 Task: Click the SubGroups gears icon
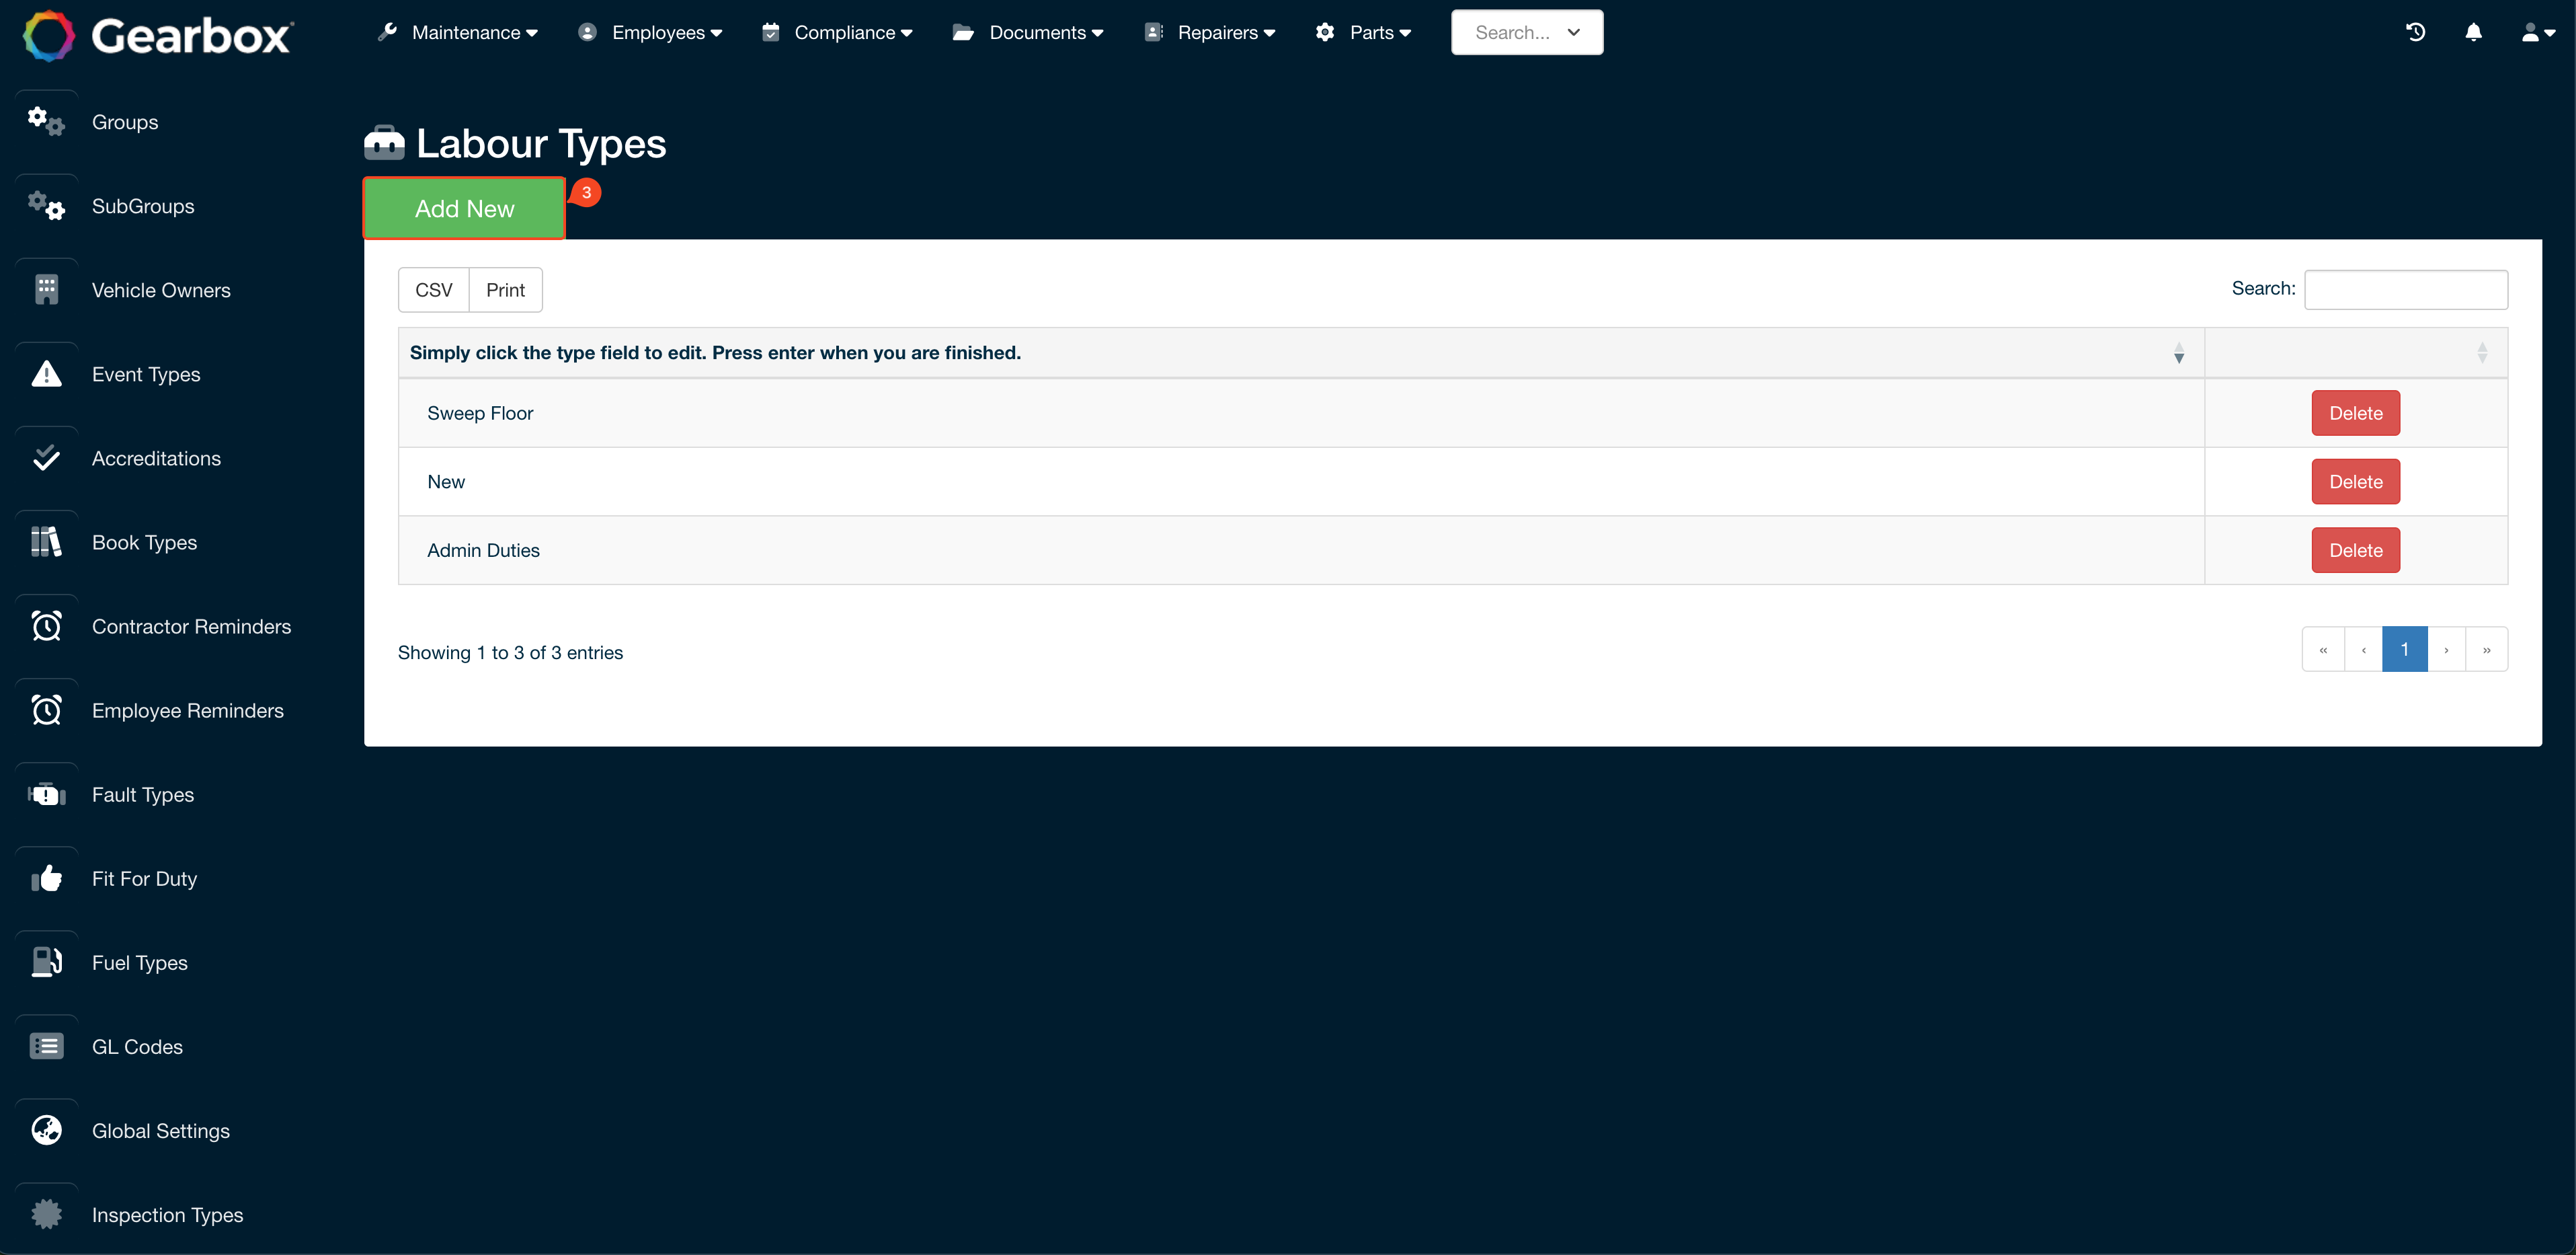tap(46, 205)
